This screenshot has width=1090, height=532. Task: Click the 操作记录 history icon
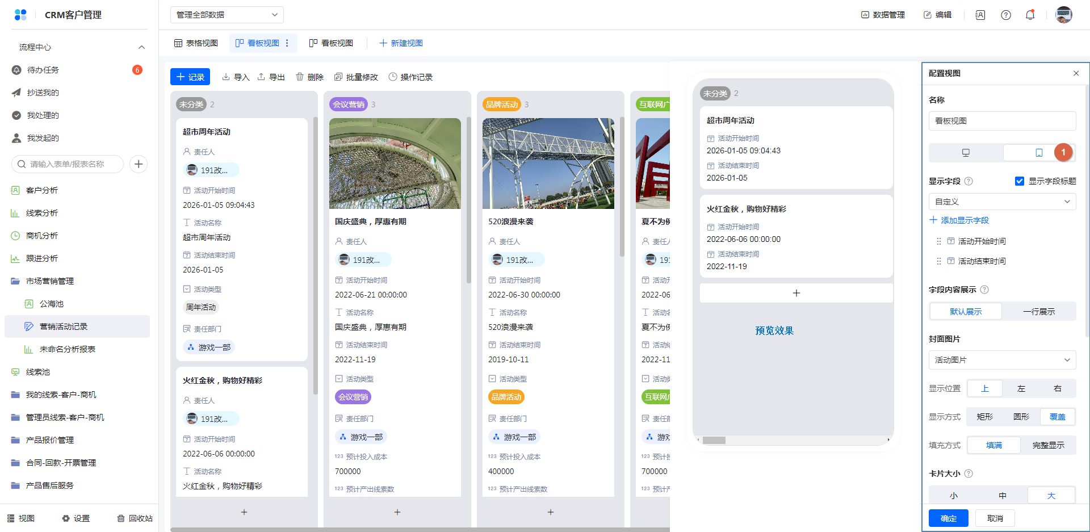point(393,77)
